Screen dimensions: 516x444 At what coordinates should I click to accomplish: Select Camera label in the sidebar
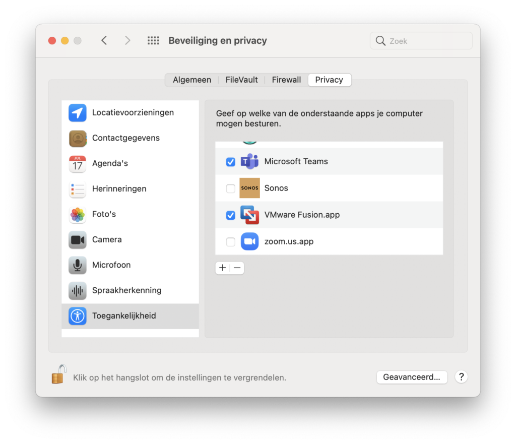coord(107,239)
